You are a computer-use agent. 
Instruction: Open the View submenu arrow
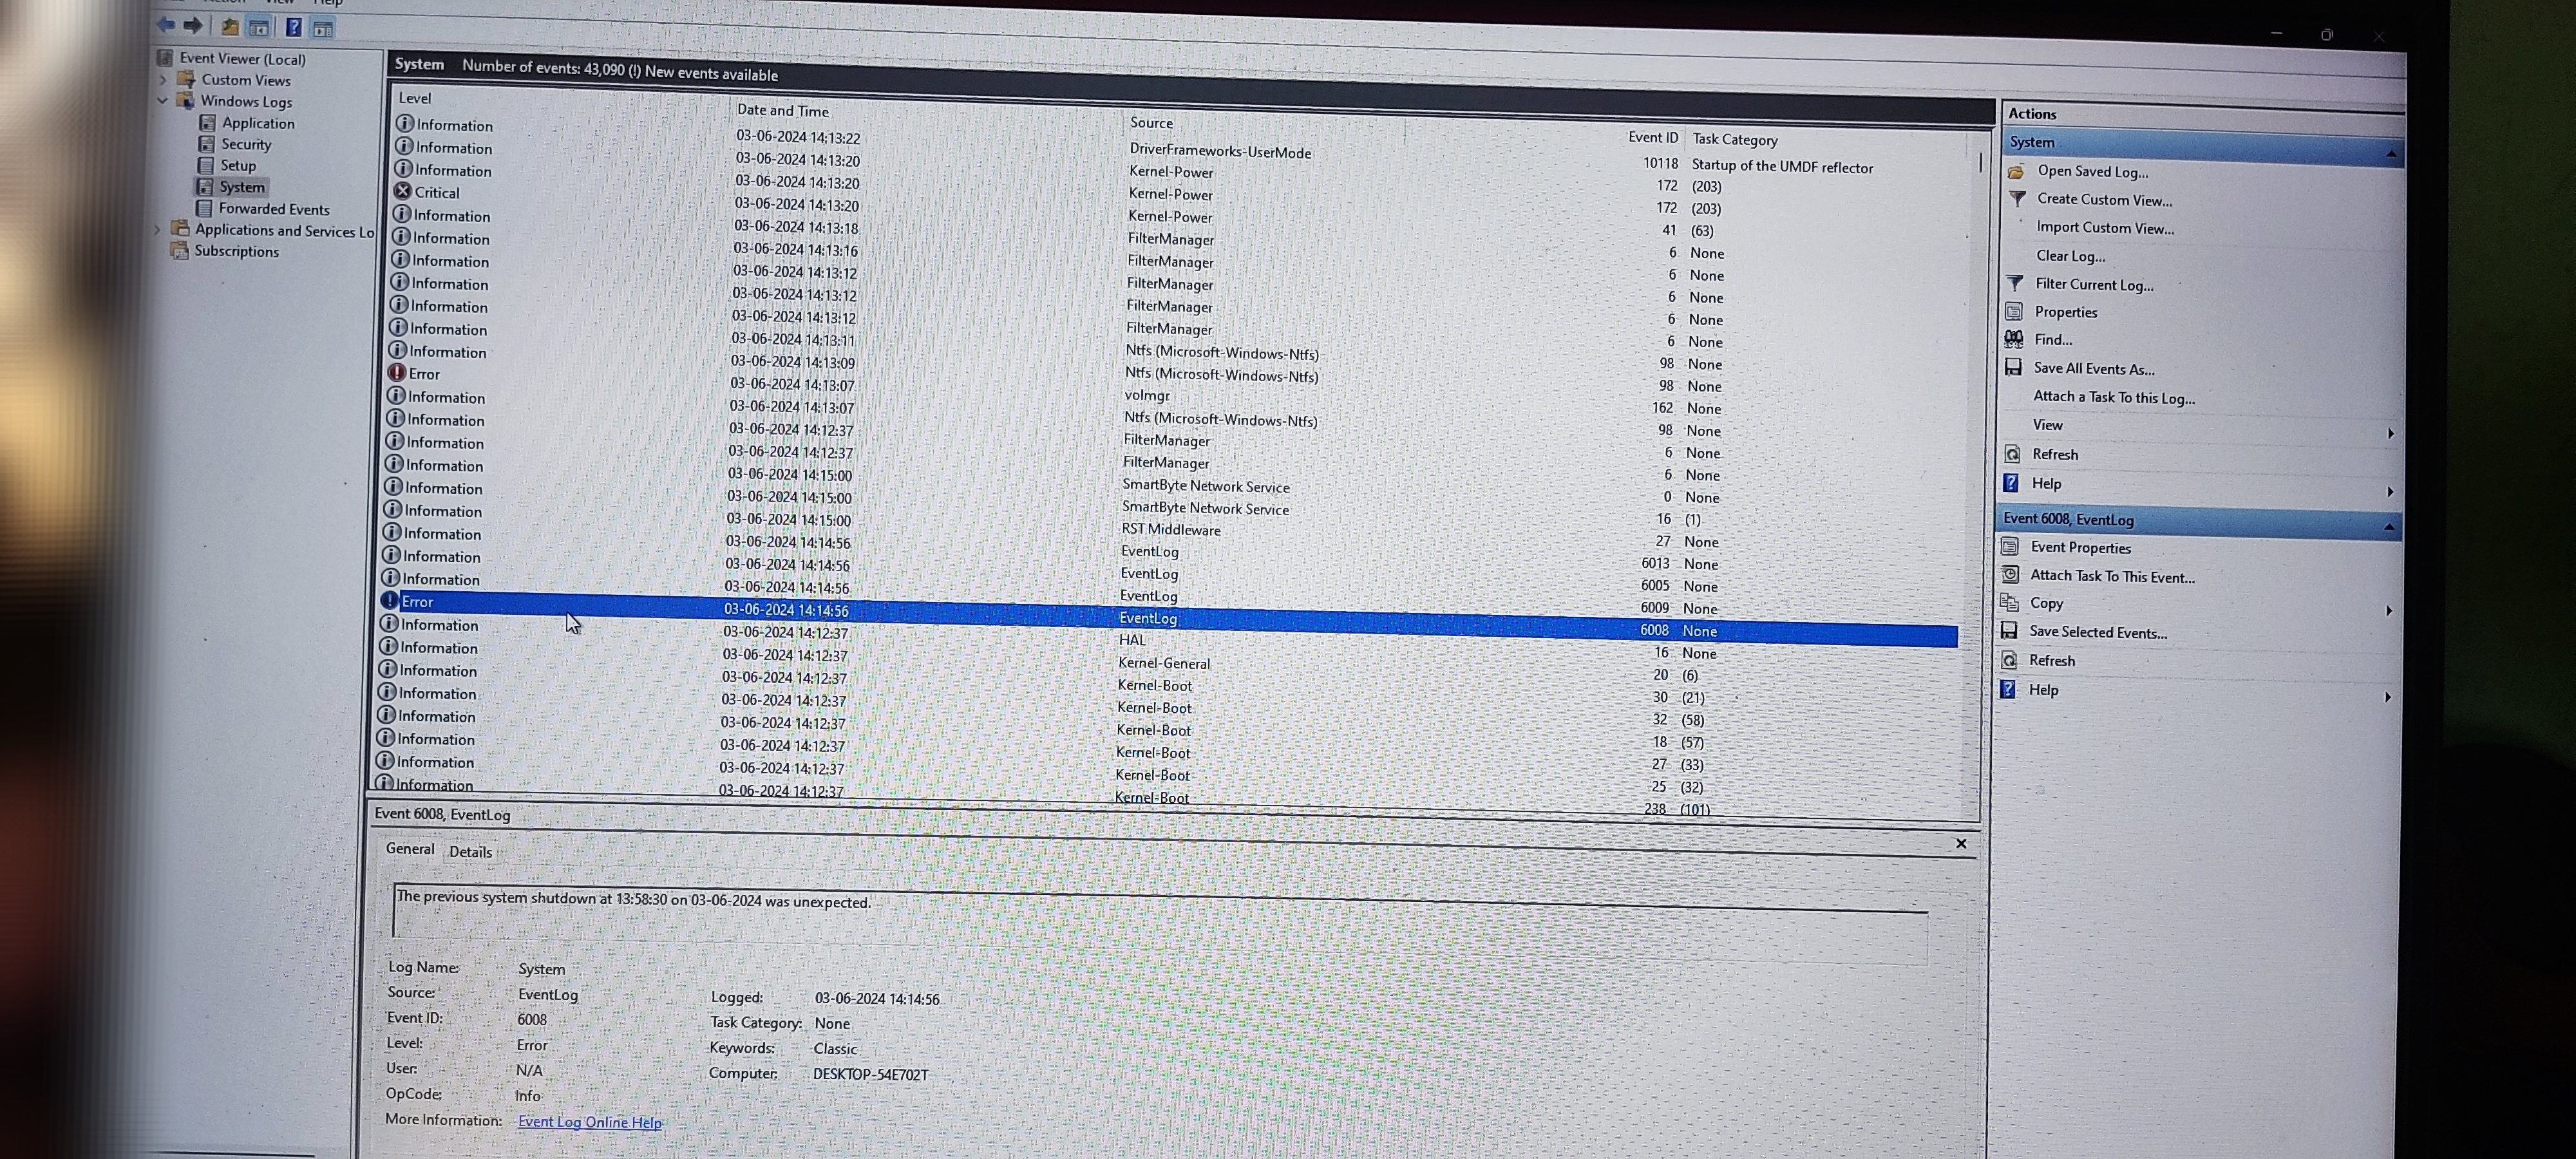pyautogui.click(x=2390, y=433)
